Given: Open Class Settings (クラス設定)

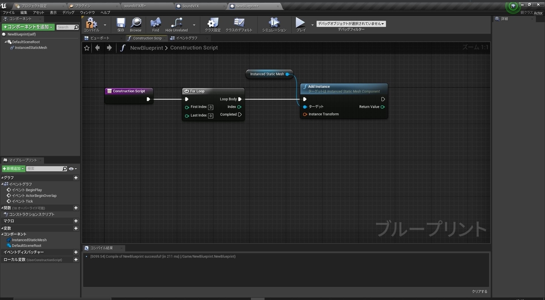Looking at the screenshot, I should [x=213, y=24].
